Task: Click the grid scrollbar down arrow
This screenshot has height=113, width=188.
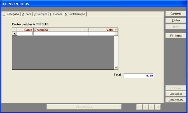Action: pyautogui.click(x=116, y=67)
